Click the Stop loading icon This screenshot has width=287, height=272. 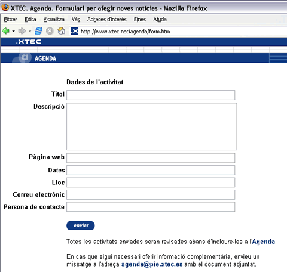[x=50, y=31]
